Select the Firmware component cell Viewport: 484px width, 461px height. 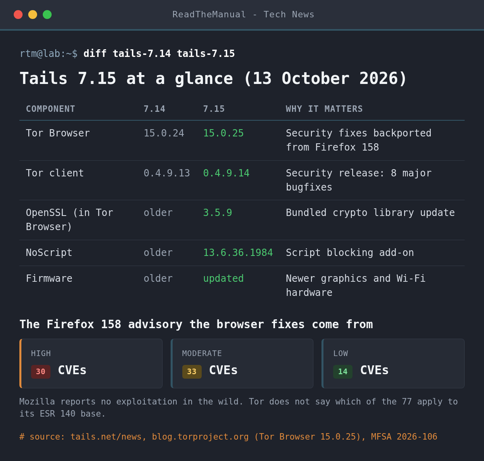click(49, 279)
